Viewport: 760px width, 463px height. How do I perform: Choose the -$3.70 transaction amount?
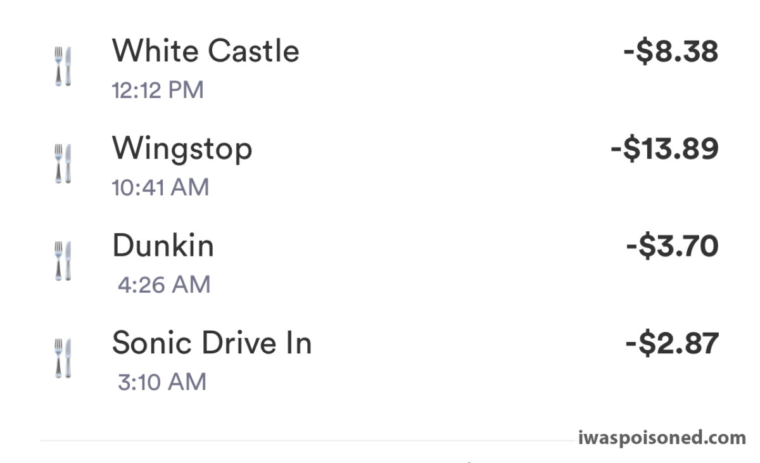coord(672,246)
